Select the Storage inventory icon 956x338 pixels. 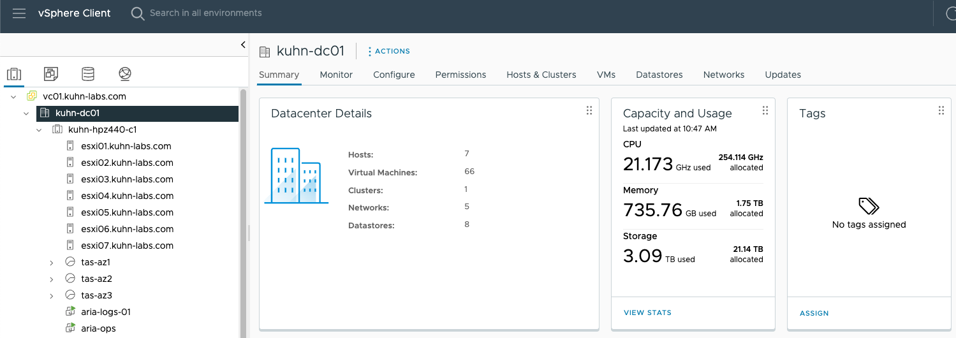[x=88, y=74]
